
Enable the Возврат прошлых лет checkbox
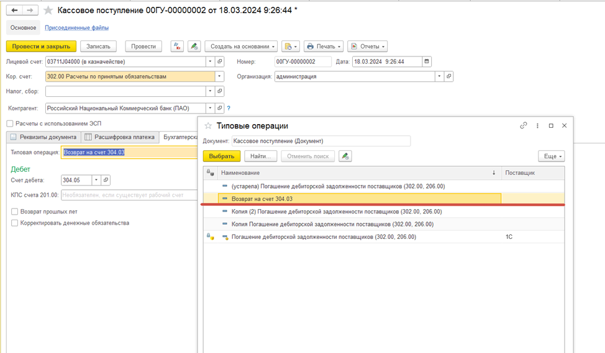[x=15, y=211]
